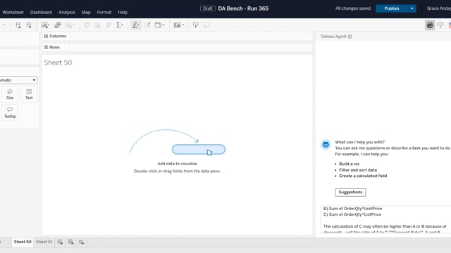
Task: Click the Duplicate sheet toolbar icon
Action: click(58, 25)
